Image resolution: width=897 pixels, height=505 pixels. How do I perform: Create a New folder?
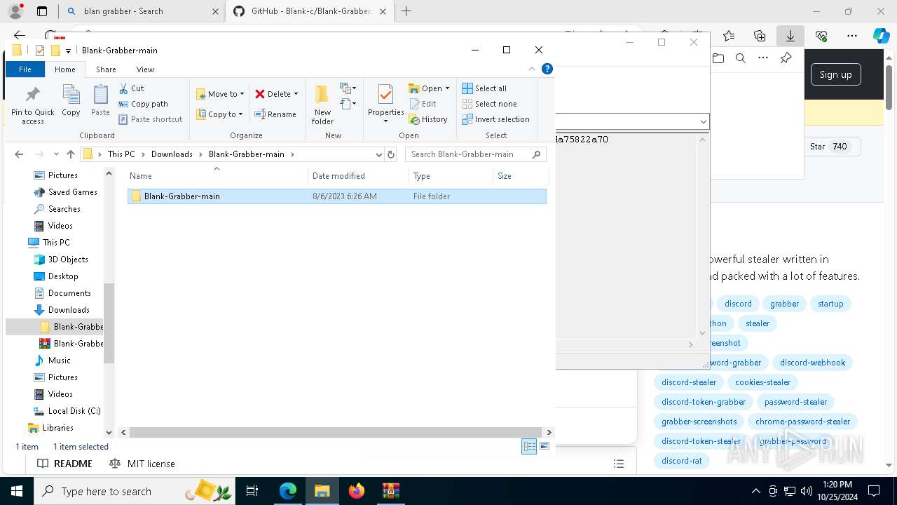pos(322,105)
